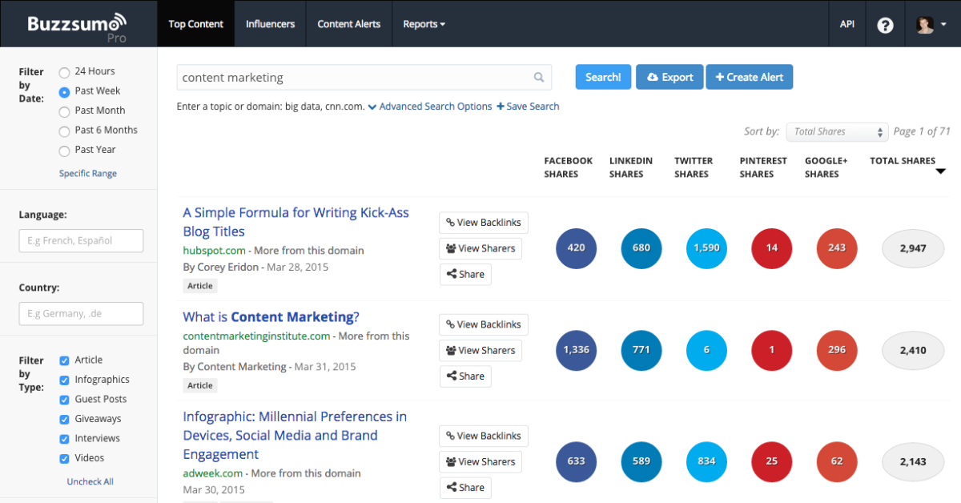The width and height of the screenshot is (961, 503).
Task: Click the bubble showing 834 Twitter shares
Action: click(706, 461)
